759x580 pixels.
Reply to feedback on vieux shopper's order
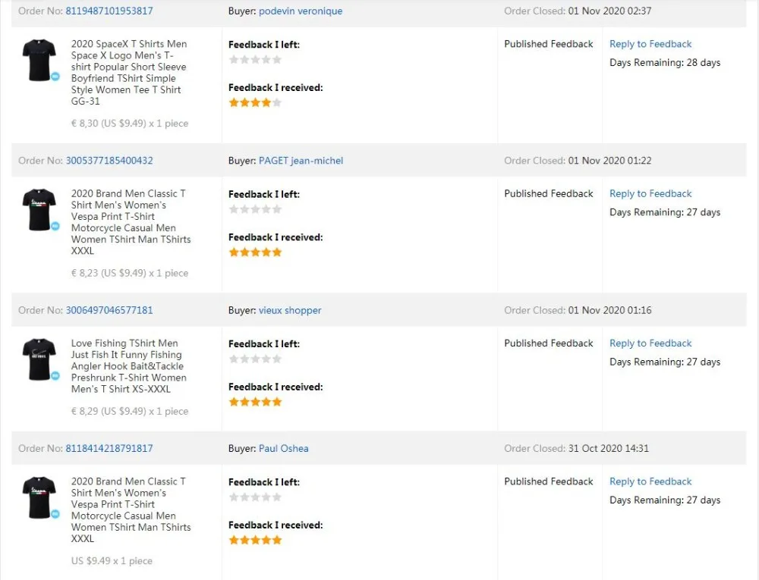coord(650,343)
